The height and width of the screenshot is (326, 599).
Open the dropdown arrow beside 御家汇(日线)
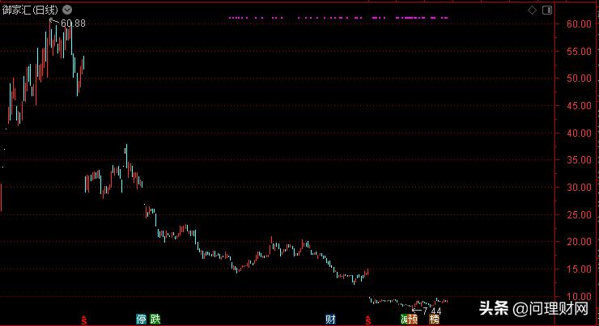coord(68,10)
